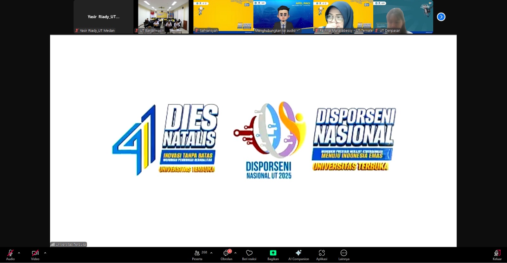This screenshot has width=507, height=263.
Task: Click the Disporseni Nasional UT 2025 logo
Action: 269,140
